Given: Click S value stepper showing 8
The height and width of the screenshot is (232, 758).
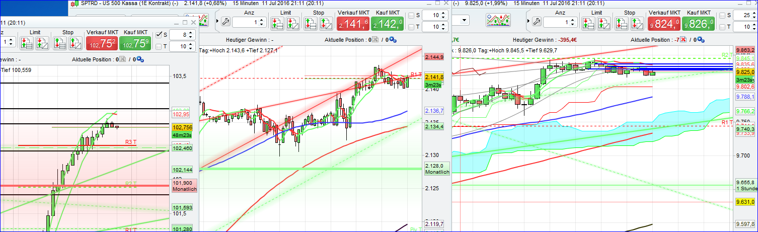Looking at the screenshot, I should 191,35.
